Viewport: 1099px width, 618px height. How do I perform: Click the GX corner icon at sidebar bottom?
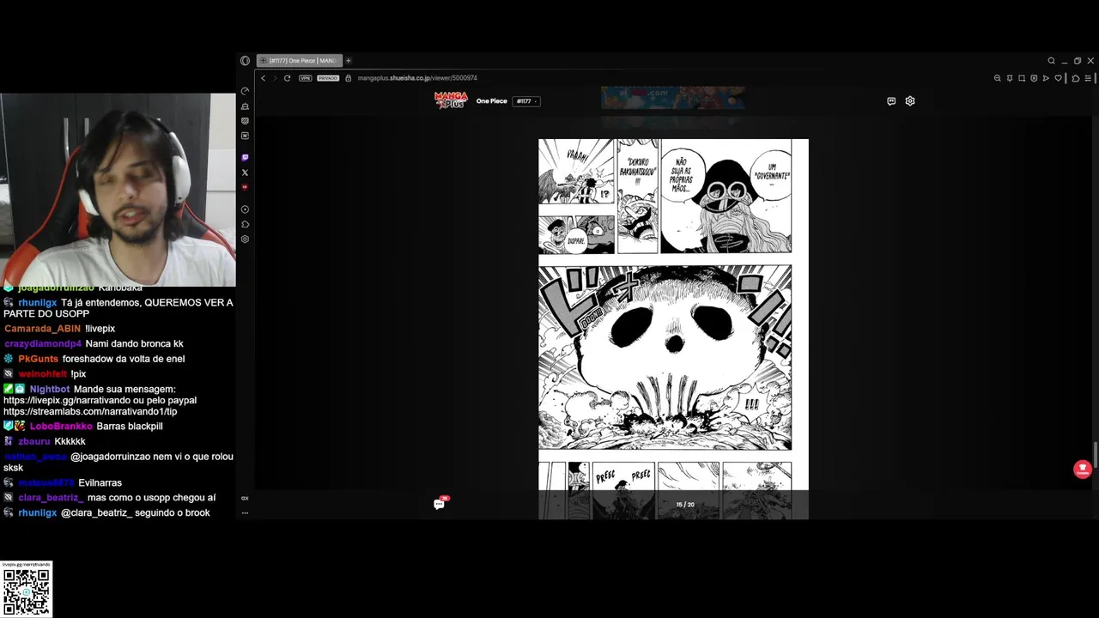click(245, 498)
